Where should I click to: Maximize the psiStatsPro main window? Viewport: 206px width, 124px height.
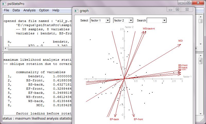click(x=188, y=3)
